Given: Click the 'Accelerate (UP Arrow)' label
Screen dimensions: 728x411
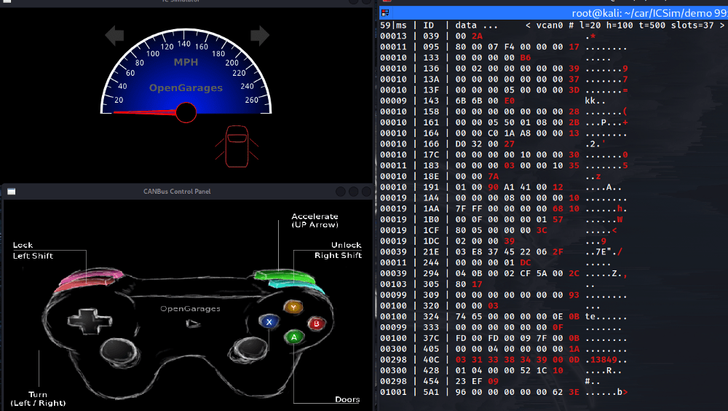Looking at the screenshot, I should pos(314,220).
